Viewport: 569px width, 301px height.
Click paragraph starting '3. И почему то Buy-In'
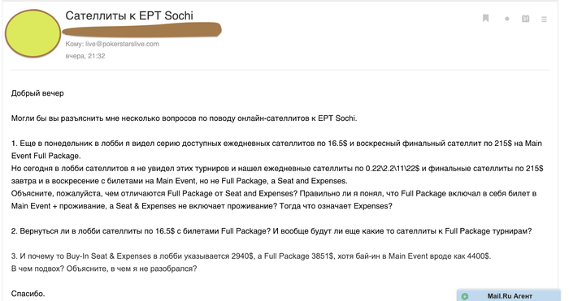[251, 256]
